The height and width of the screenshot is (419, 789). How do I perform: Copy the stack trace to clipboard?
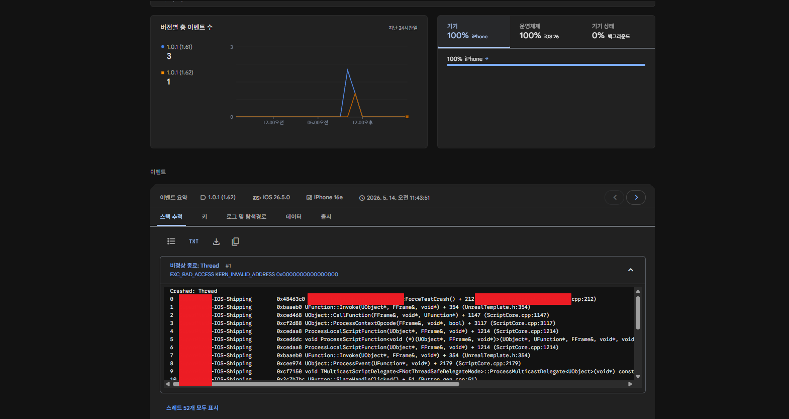click(x=235, y=241)
